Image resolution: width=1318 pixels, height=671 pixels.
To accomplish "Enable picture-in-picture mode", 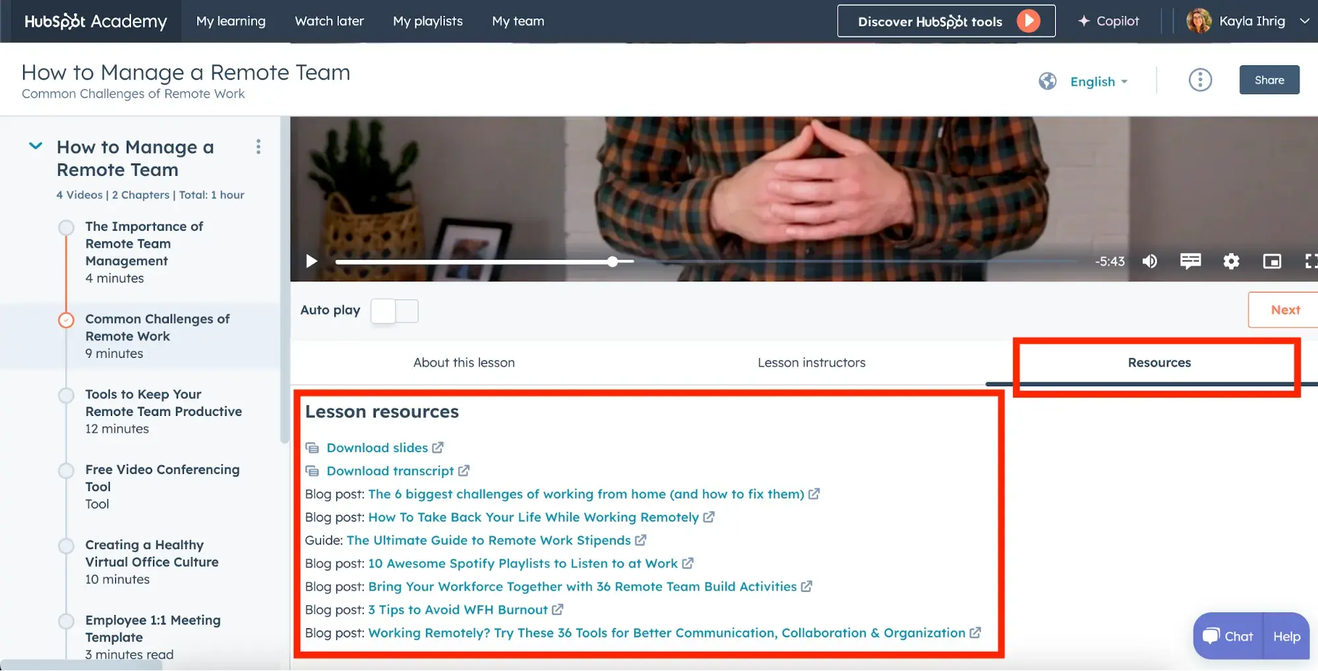I will click(1272, 261).
